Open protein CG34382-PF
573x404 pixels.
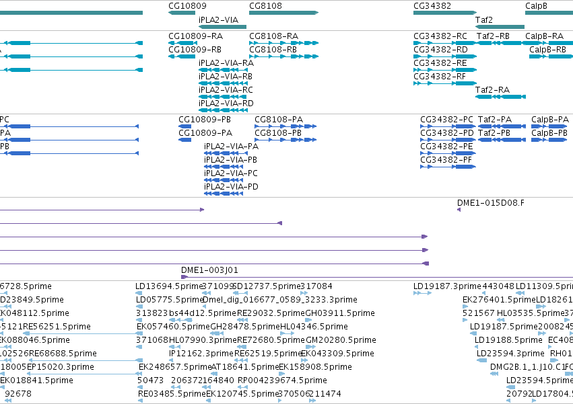point(446,160)
